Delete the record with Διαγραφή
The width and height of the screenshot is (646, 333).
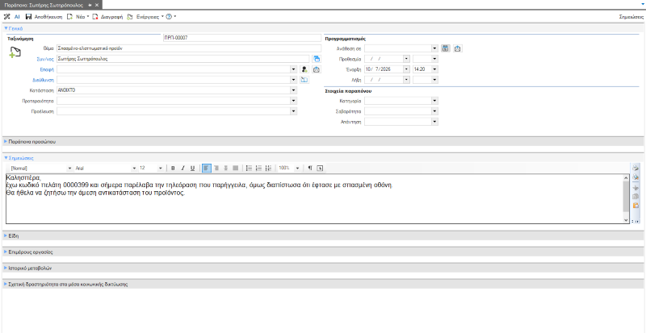pyautogui.click(x=107, y=17)
